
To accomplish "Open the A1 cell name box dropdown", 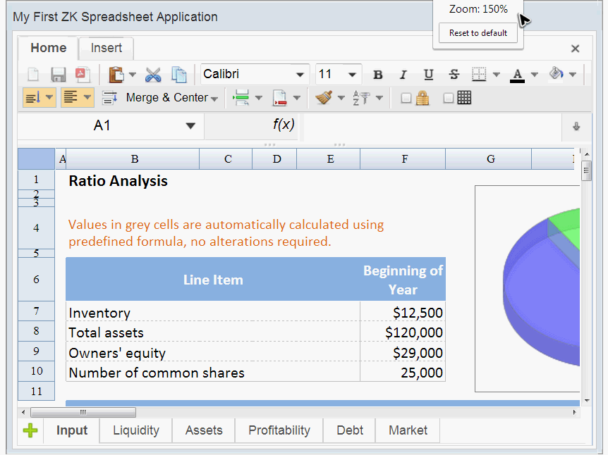I will click(x=190, y=126).
